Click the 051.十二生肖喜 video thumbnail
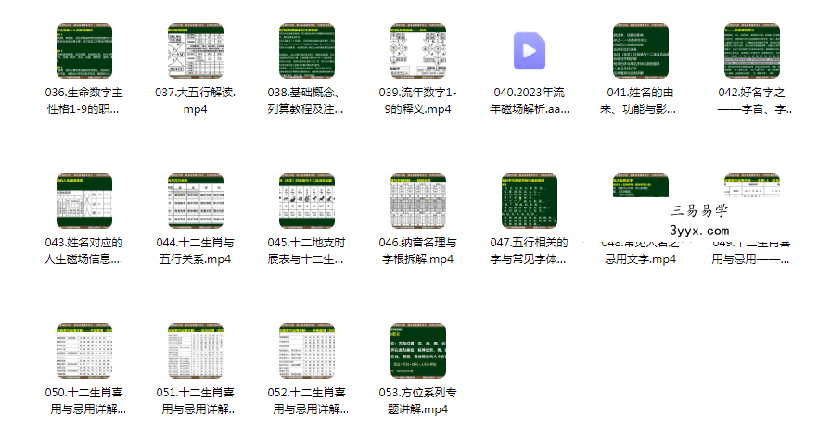818x439 pixels. [195, 350]
